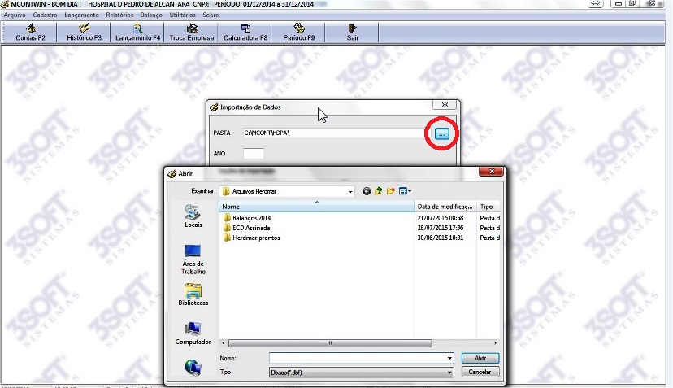Image resolution: width=673 pixels, height=388 pixels.
Task: Select the network globe icon in the sidebar
Action: point(193,368)
